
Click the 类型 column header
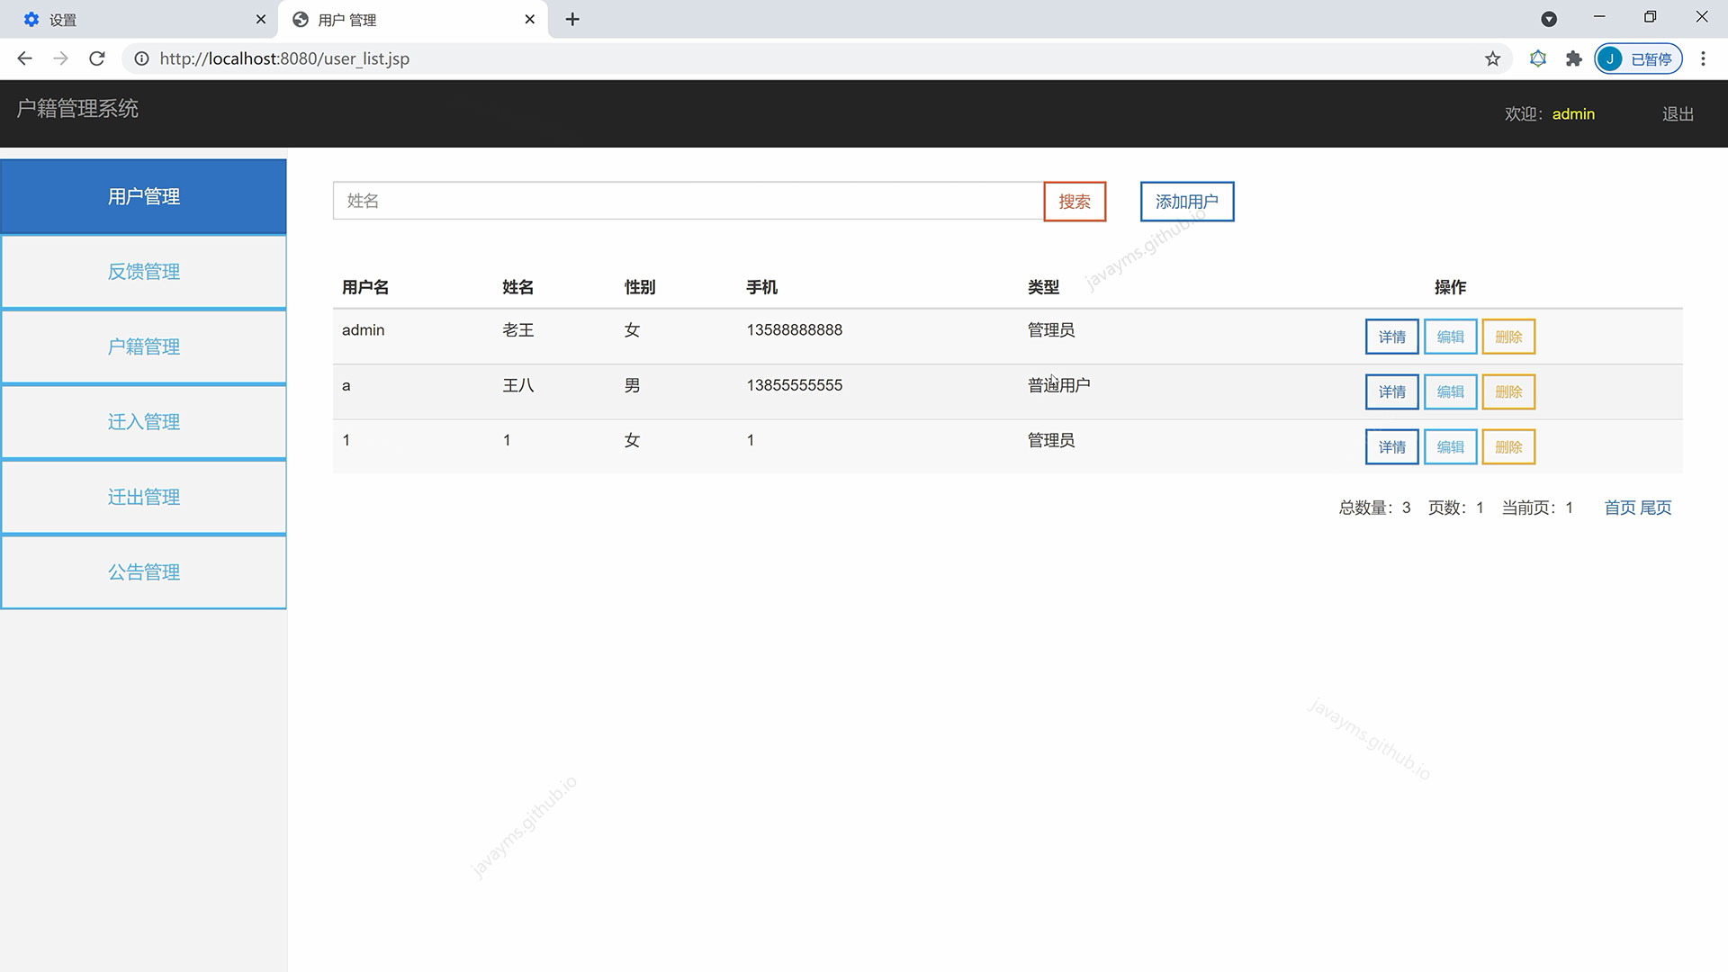1043,287
